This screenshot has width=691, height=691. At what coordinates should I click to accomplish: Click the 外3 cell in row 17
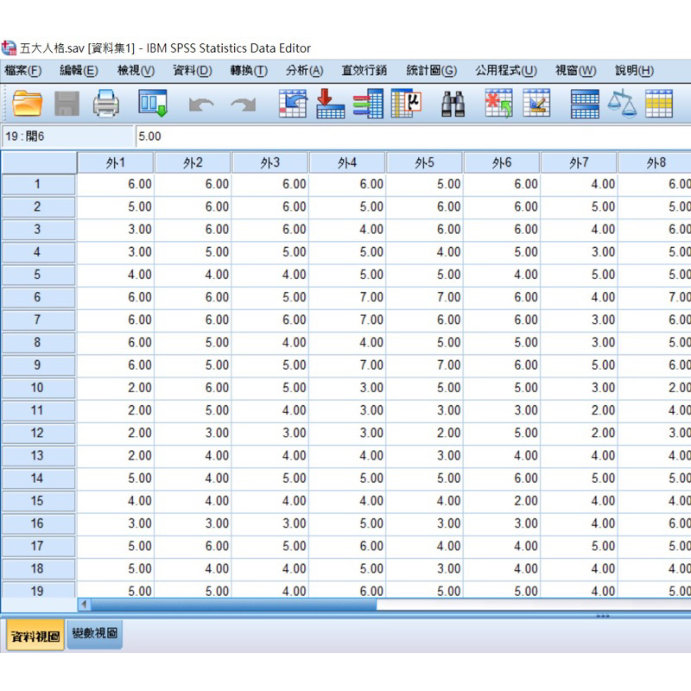(x=269, y=546)
